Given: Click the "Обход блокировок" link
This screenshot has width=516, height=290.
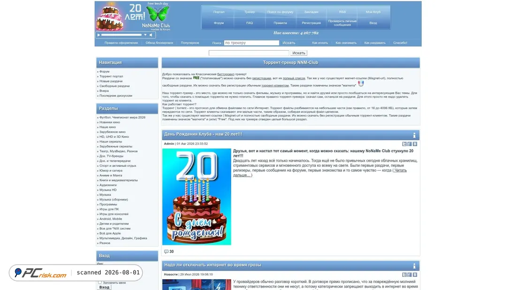Looking at the screenshot, I should click(159, 43).
